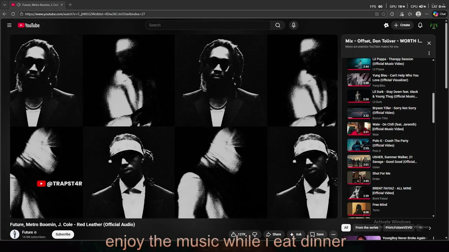The width and height of the screenshot is (449, 252).
Task: Select 'USHER, Summer Walker, 21 Savage - Good Good' title
Action: (x=395, y=159)
